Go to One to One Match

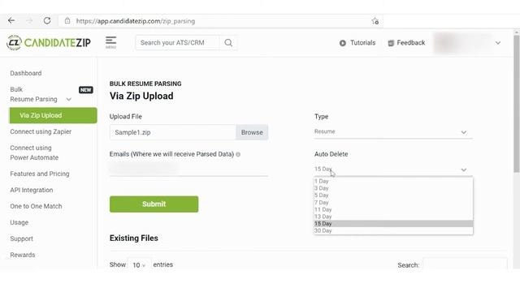click(x=36, y=206)
